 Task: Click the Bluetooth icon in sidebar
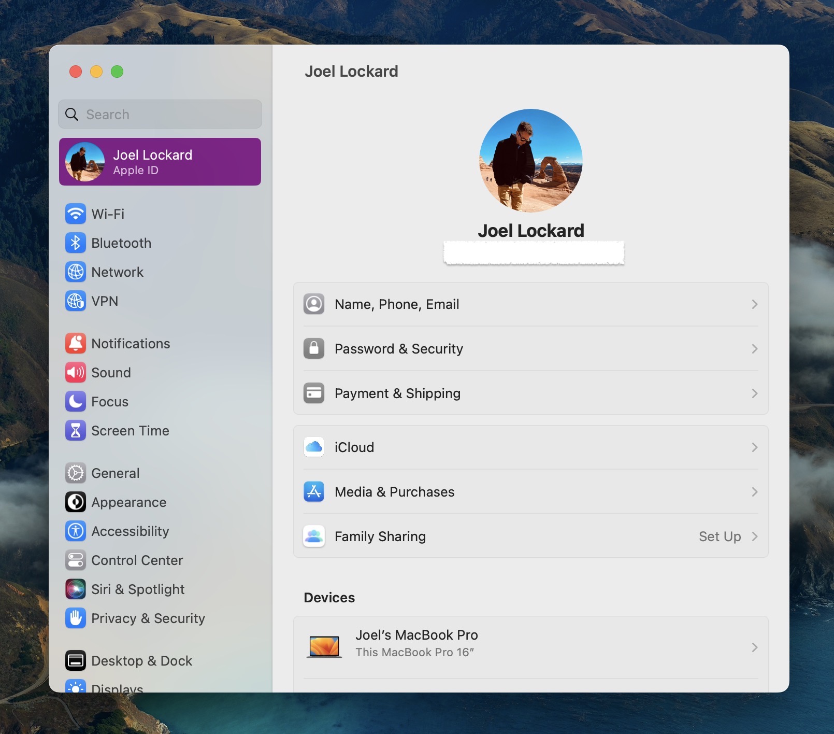tap(76, 243)
